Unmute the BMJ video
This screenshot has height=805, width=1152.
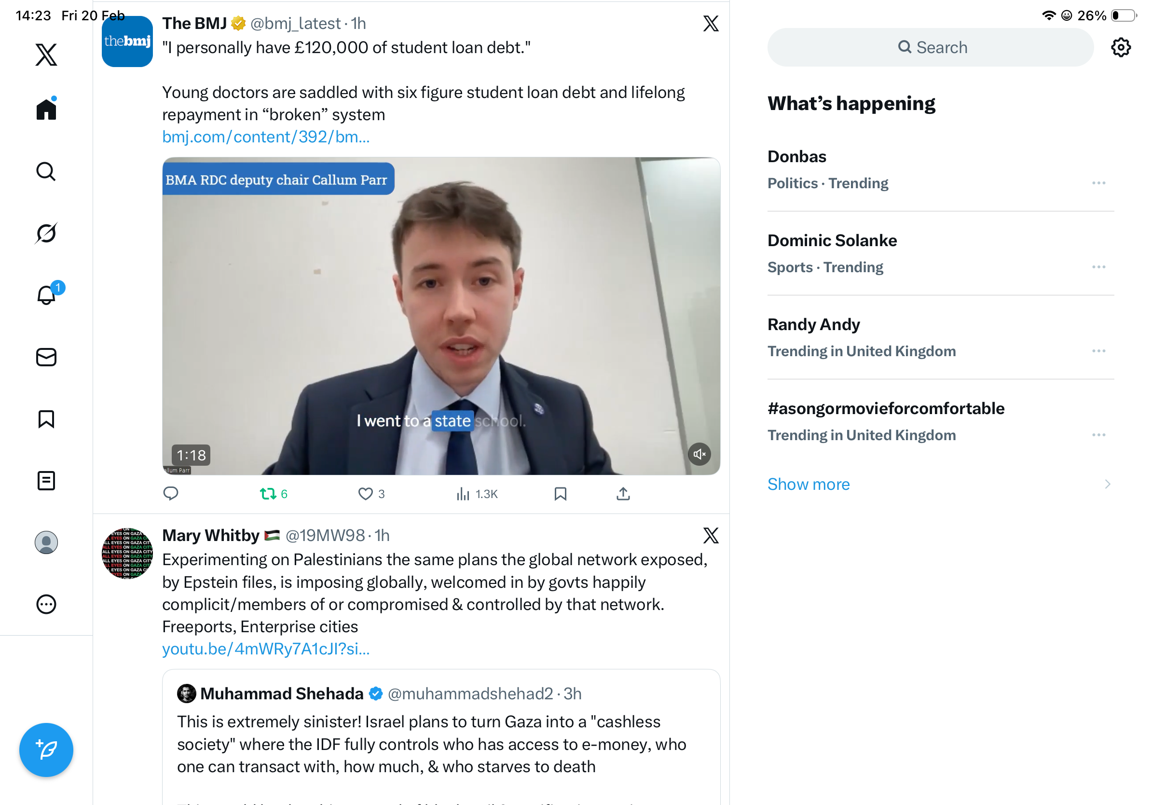(x=699, y=454)
